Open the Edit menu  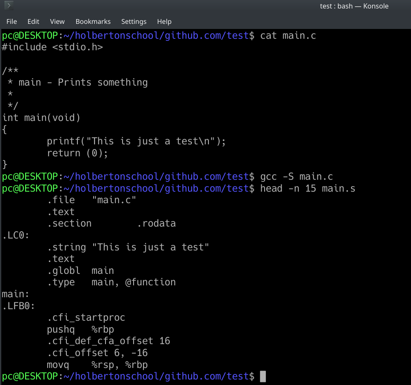[x=33, y=21]
